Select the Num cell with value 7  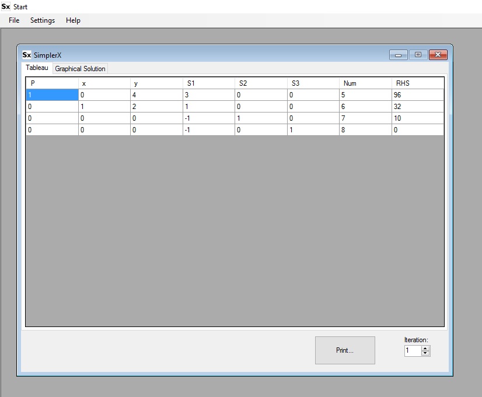coord(365,118)
